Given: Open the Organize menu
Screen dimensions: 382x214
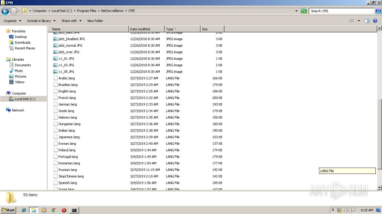Looking at the screenshot, I should tap(12, 21).
